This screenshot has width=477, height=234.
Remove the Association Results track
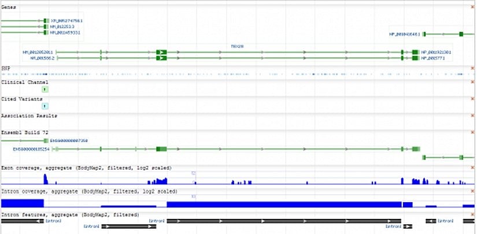(472, 115)
